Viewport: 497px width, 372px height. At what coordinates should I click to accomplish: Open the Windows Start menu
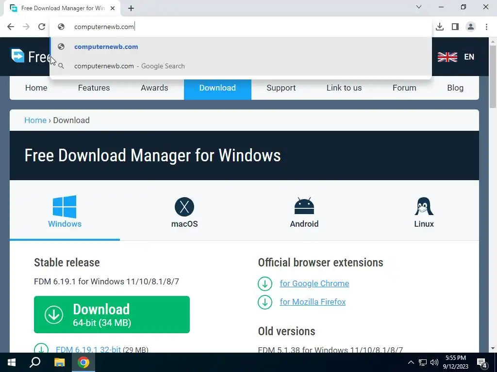pyautogui.click(x=12, y=362)
